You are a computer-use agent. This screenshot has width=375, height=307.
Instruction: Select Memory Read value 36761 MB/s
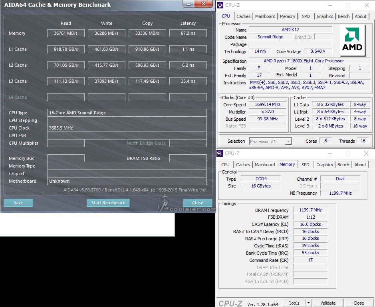tap(66, 33)
